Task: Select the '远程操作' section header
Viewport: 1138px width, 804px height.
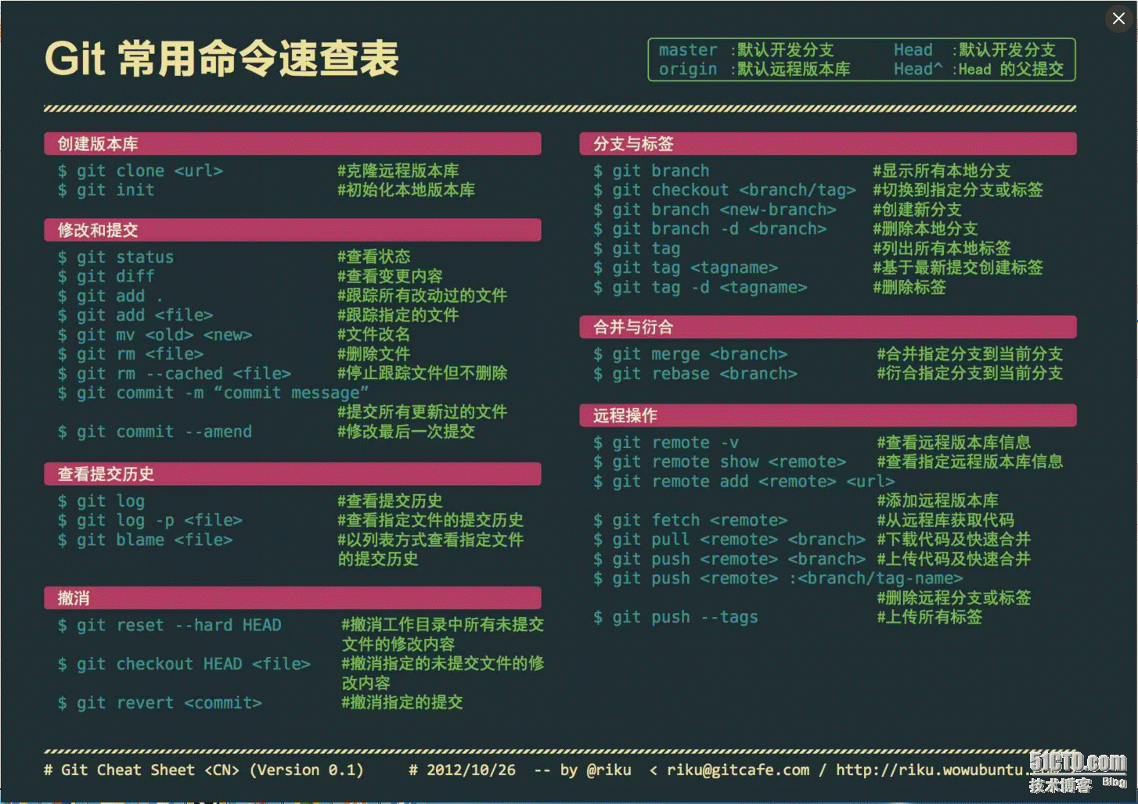Action: (828, 415)
